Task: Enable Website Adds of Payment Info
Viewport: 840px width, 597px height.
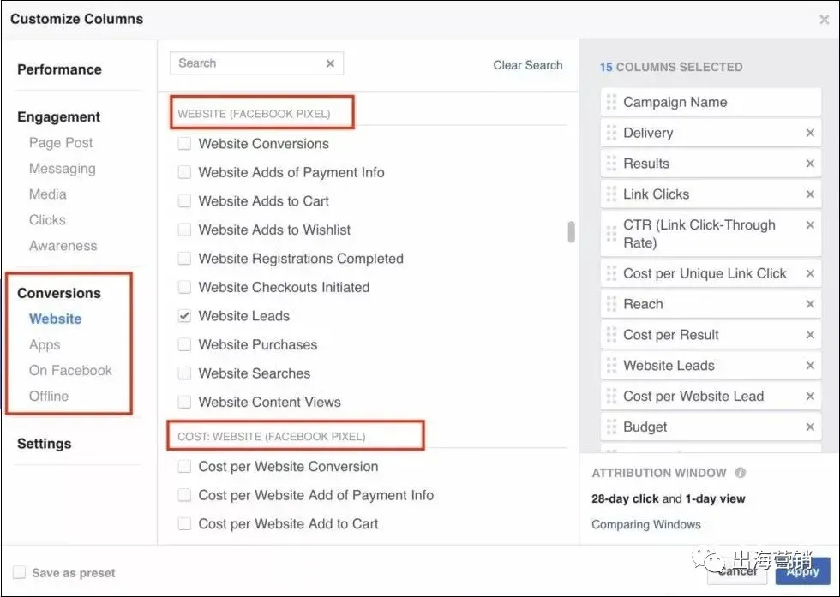Action: [184, 172]
